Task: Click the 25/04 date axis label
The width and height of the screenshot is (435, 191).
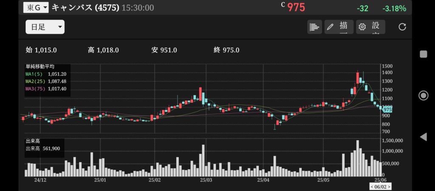Action: pyautogui.click(x=263, y=180)
